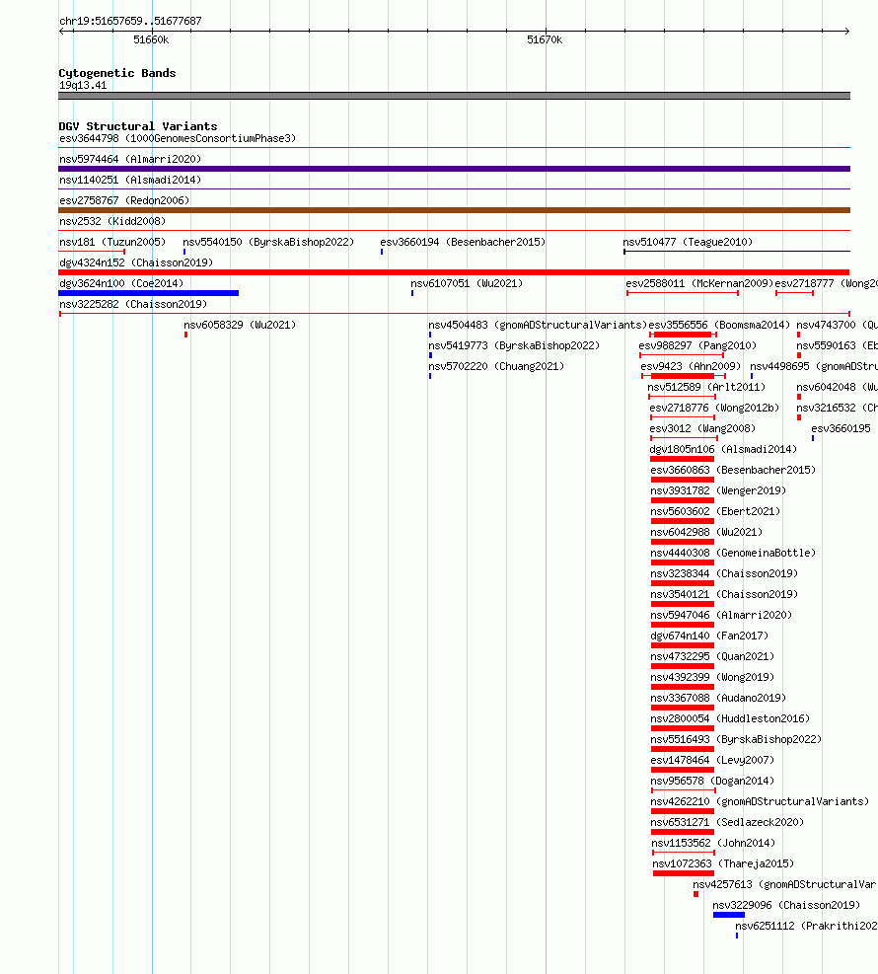Click the nsv3238344 (Chaisson2019) variant label

(x=724, y=573)
